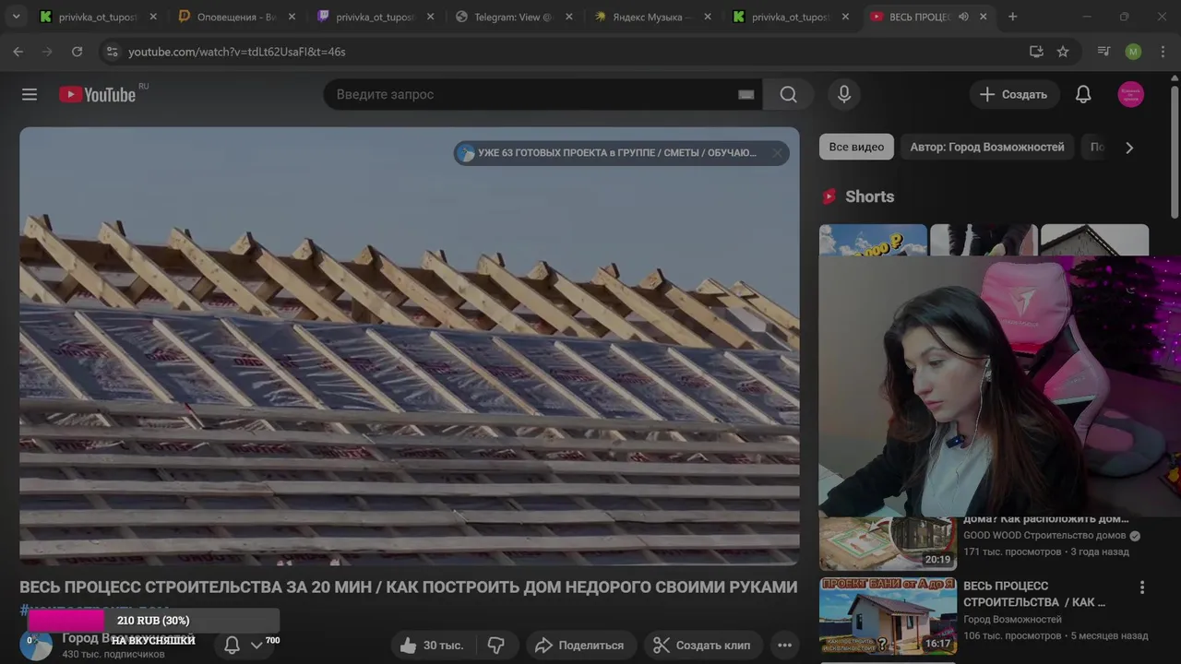
Task: Go to YouTube home via logo
Action: point(98,94)
